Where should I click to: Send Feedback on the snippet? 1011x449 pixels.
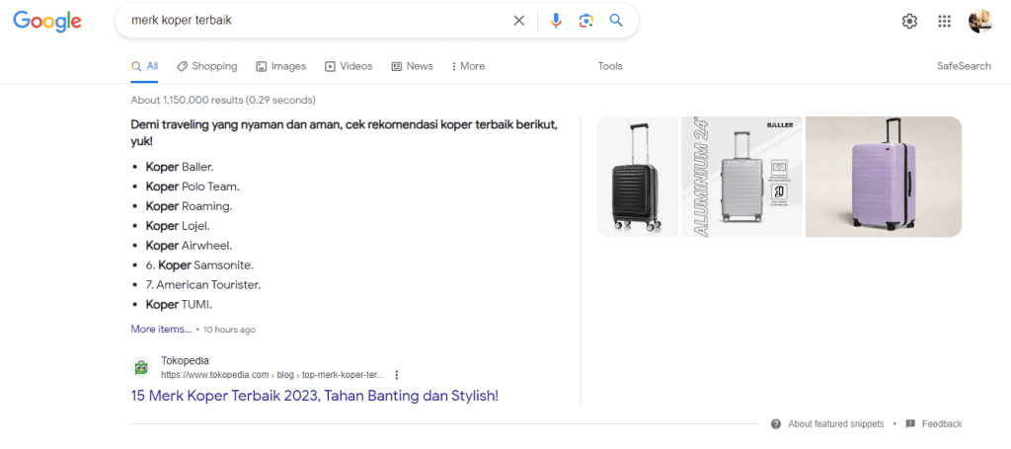[x=941, y=424]
